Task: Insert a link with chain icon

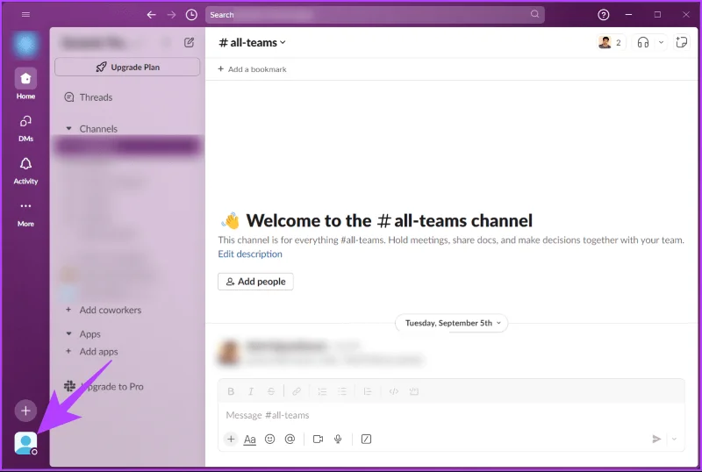Action: pos(297,391)
